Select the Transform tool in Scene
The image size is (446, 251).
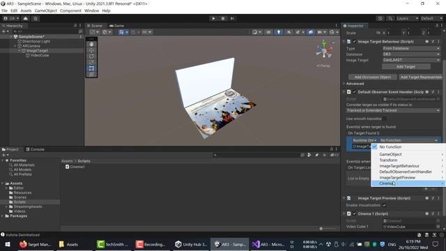pos(91,75)
